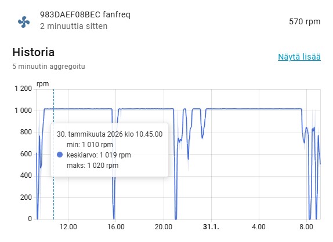Click the 20.00 time axis label

point(164,227)
